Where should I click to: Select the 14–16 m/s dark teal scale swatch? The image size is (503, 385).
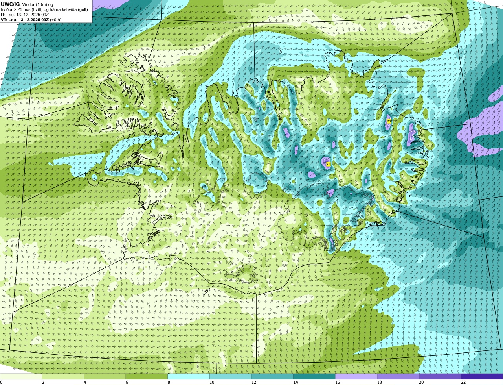coord(314,377)
